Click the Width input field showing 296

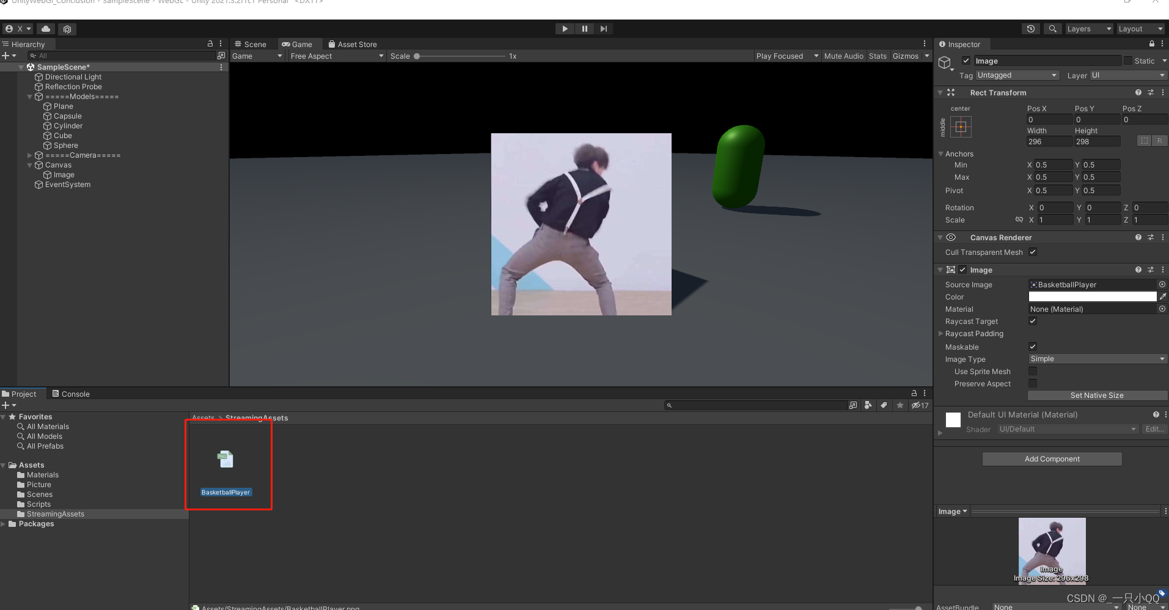pos(1049,141)
